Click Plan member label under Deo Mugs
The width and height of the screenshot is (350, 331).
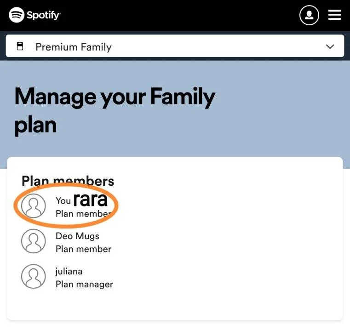[84, 249]
